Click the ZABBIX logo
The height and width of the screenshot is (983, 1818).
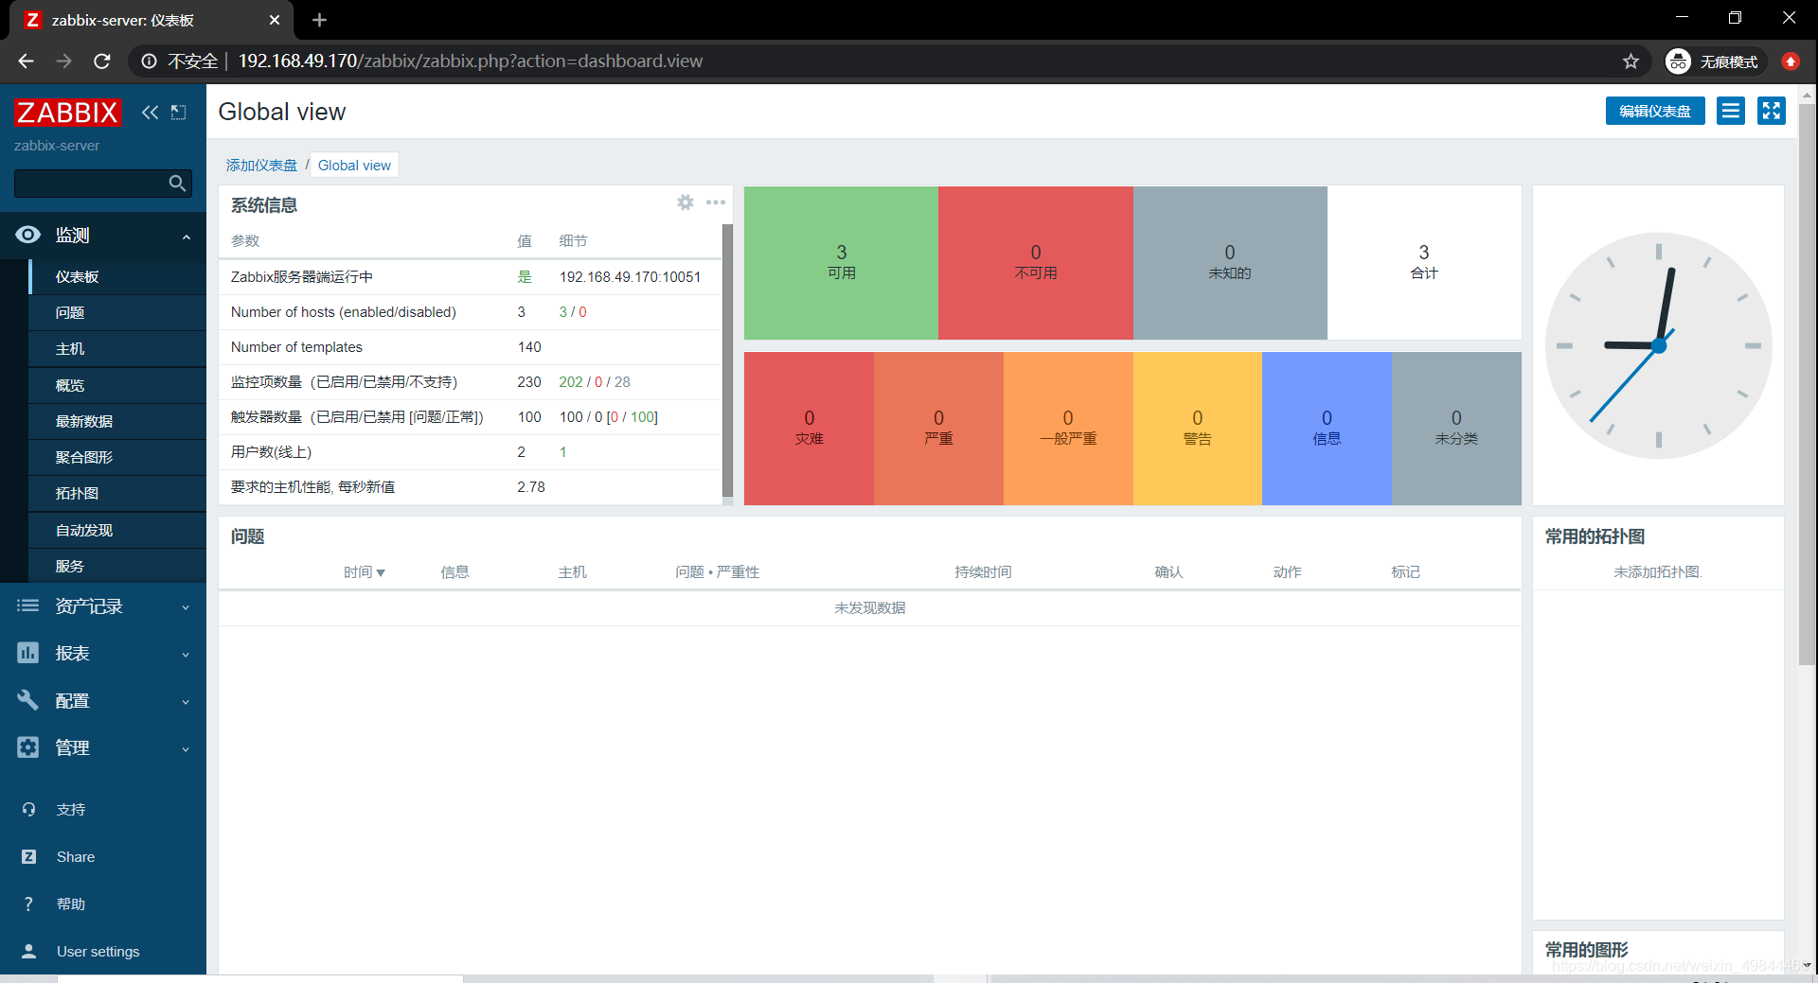point(67,113)
